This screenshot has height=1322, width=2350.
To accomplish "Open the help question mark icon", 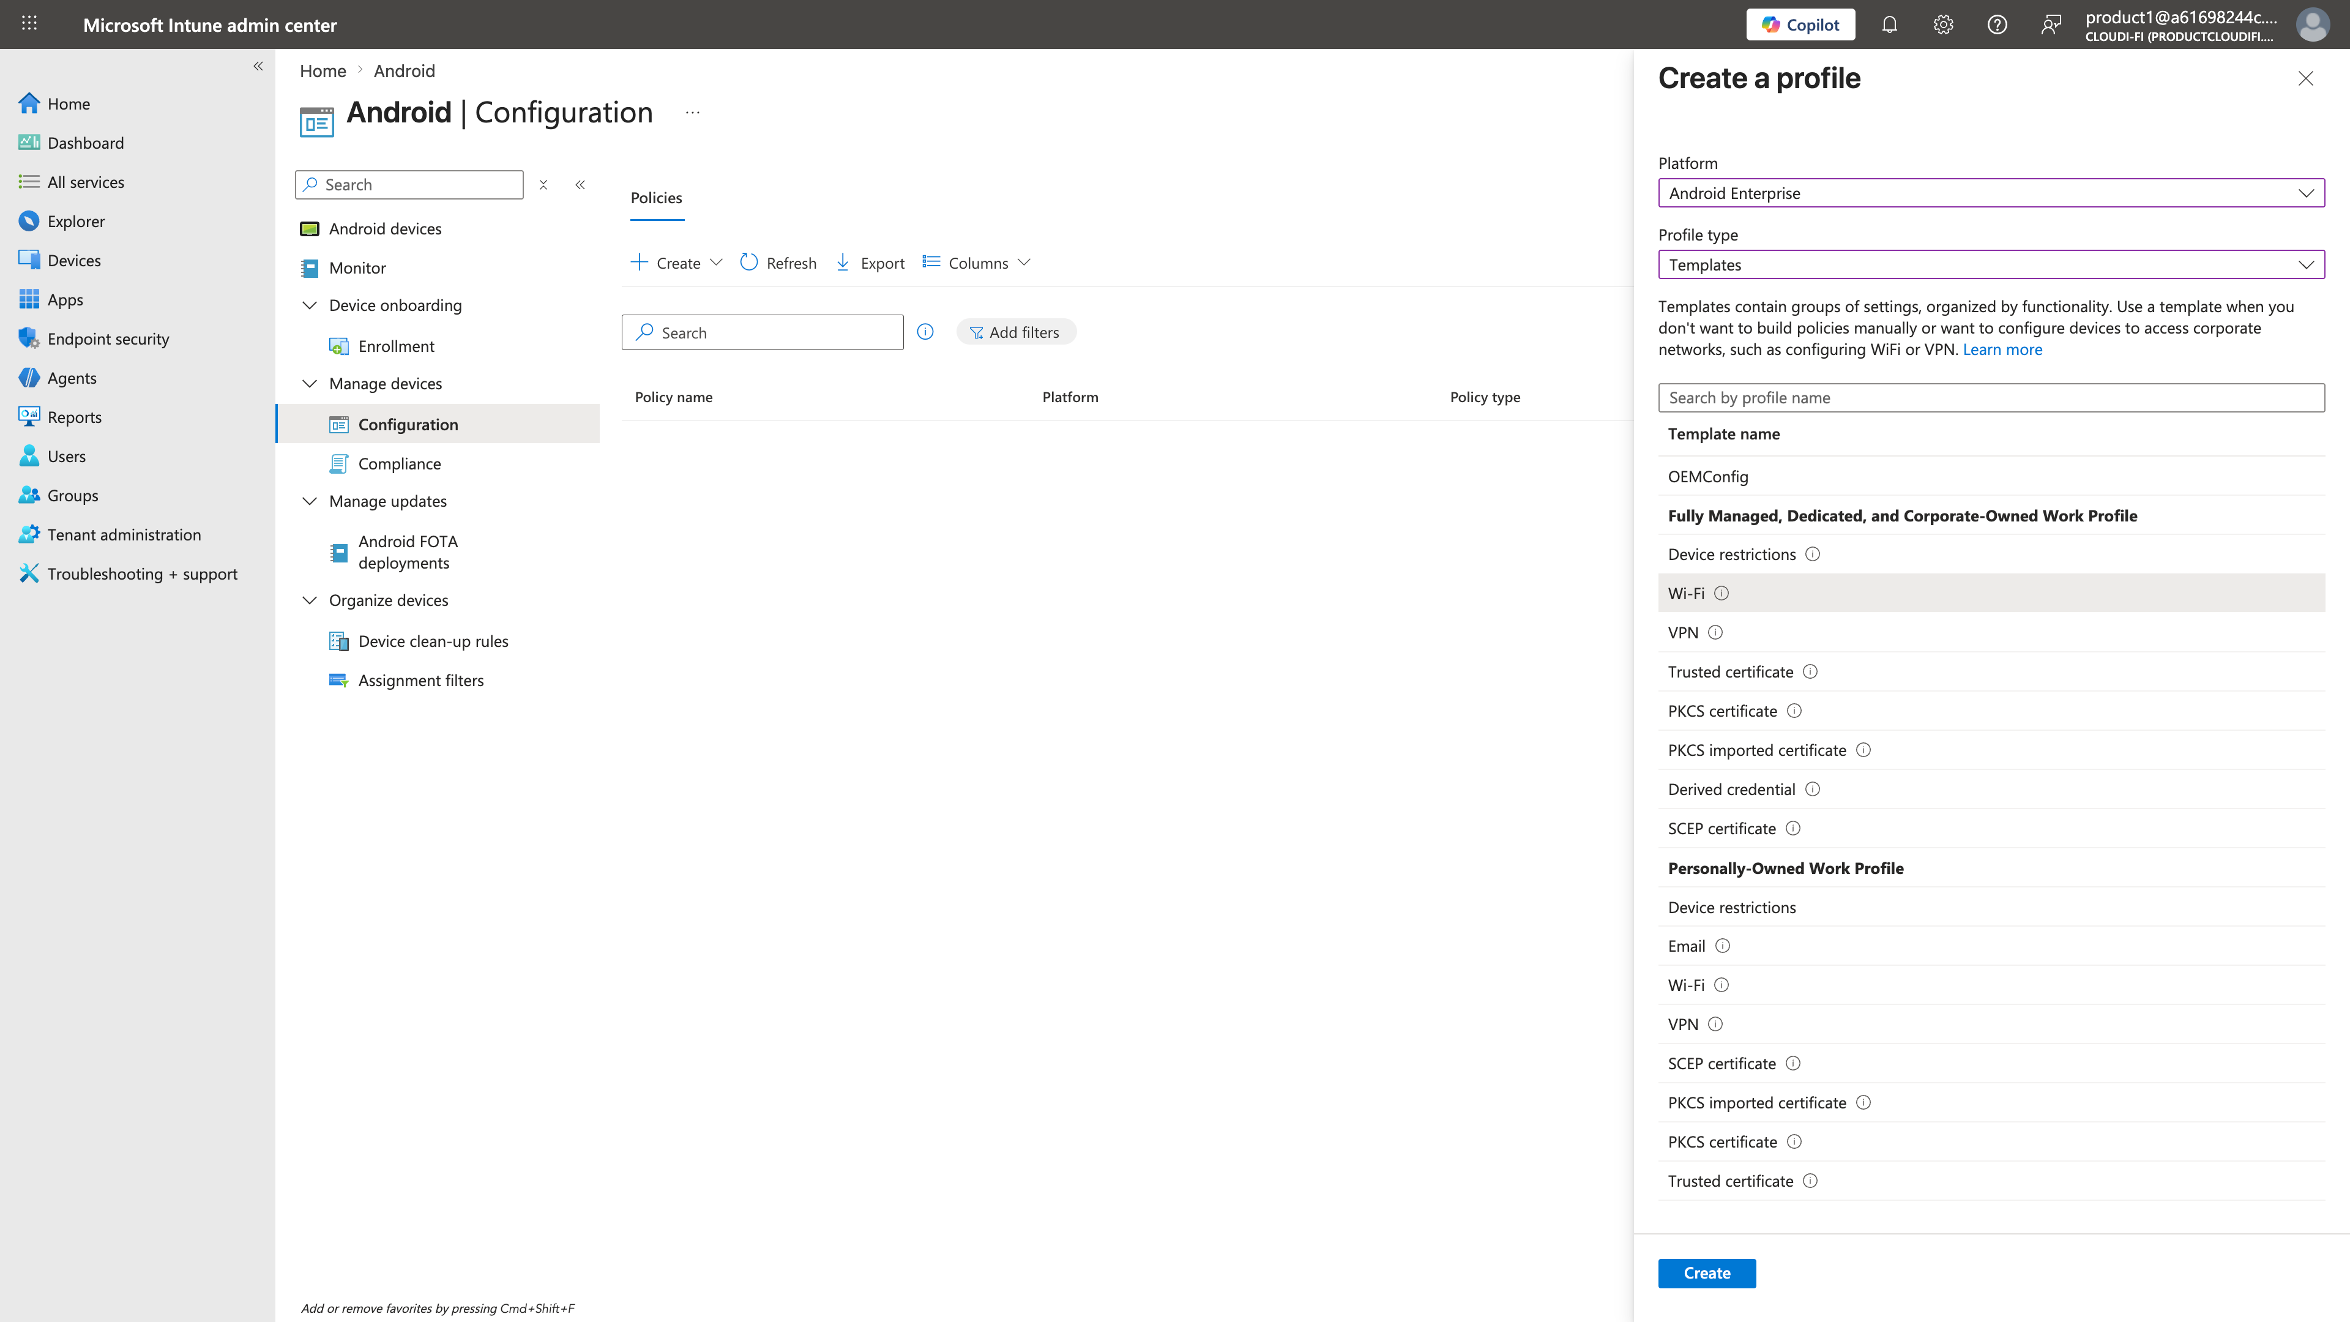I will pos(1997,24).
